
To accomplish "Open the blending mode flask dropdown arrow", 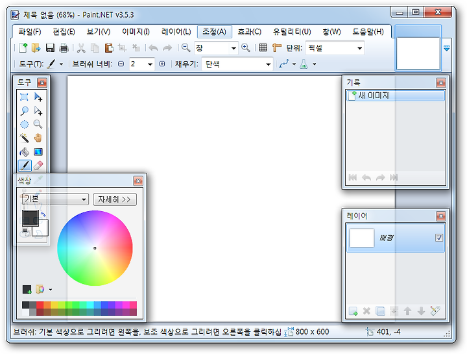I will pyautogui.click(x=314, y=64).
